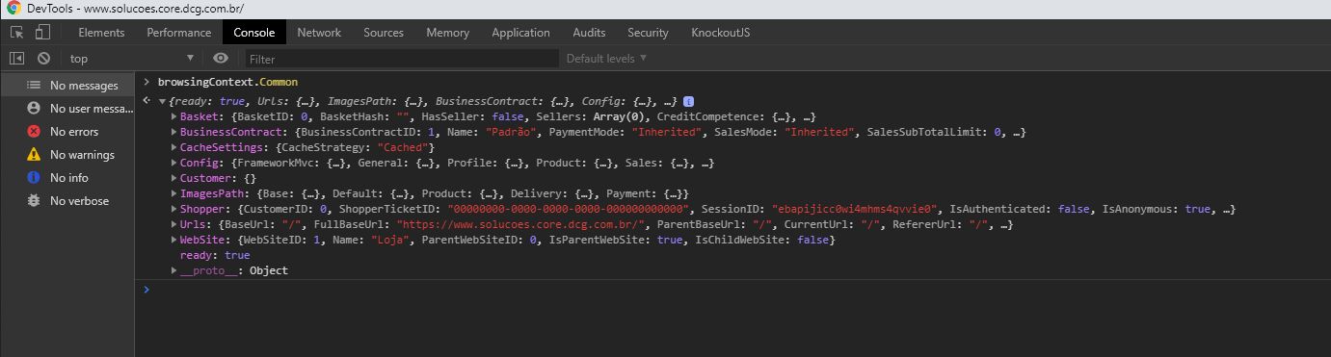Click the ShopperTicketID zero GUID value
The height and width of the screenshot is (357, 1331).
pyautogui.click(x=567, y=209)
